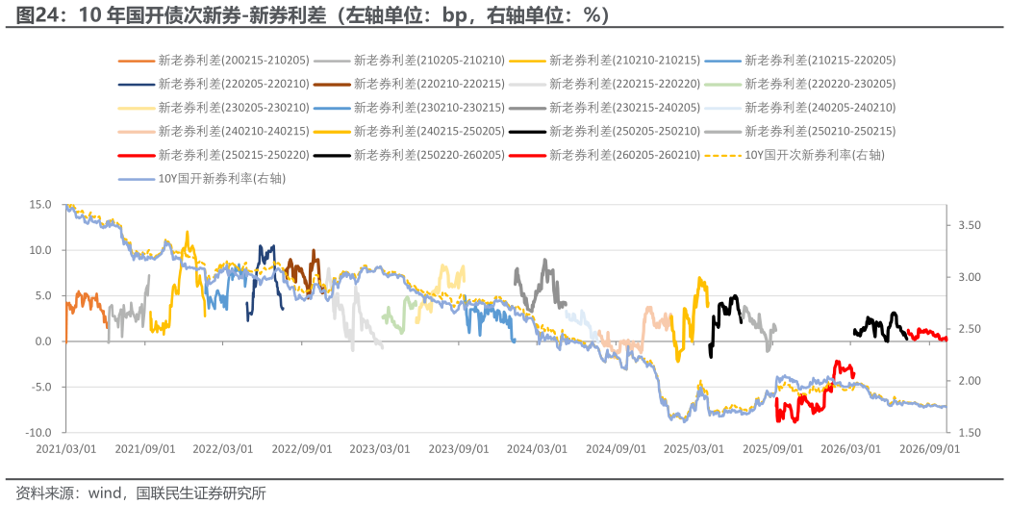Screen dimensions: 1009x505
Task: Select black legend entry 250205-250210
Action: point(605,131)
